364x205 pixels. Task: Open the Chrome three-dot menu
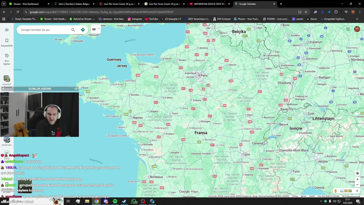pos(360,12)
